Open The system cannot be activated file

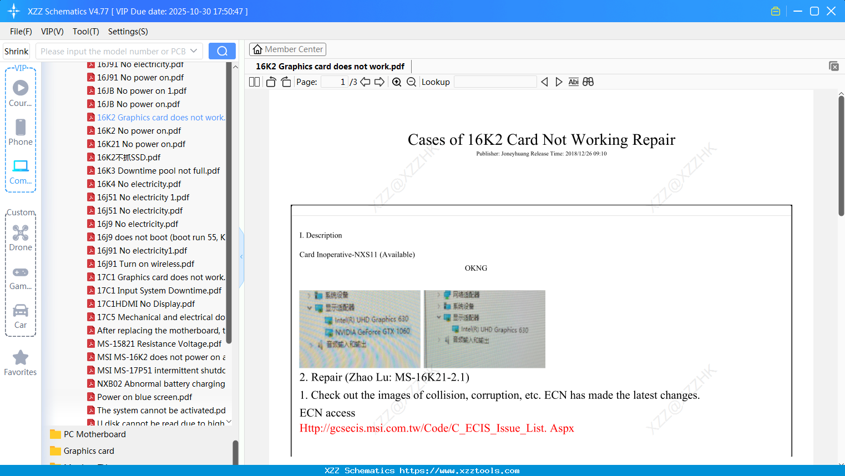pyautogui.click(x=156, y=411)
